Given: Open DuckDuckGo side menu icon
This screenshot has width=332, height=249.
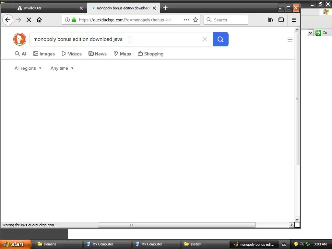Looking at the screenshot, I should coord(290,40).
